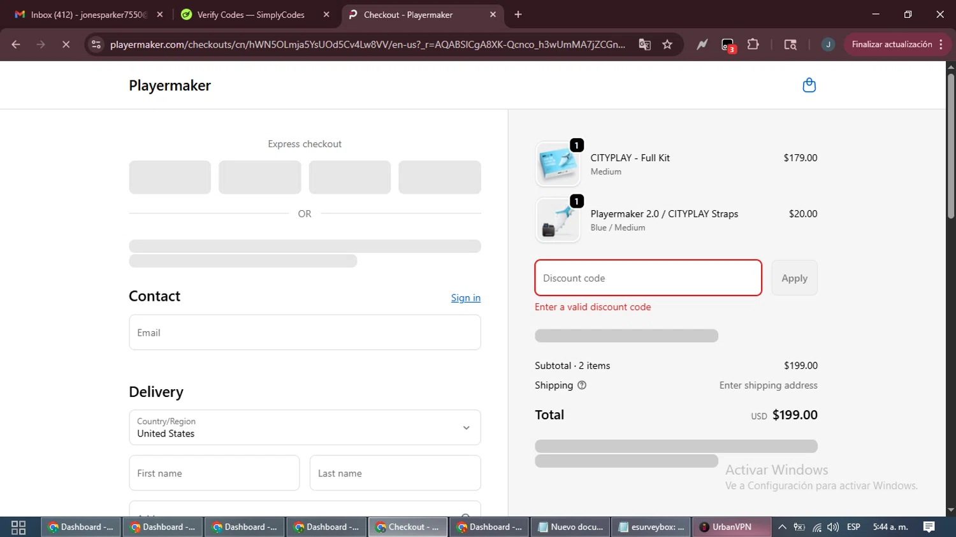The image size is (956, 537).
Task: Click the page vertical scrollbar
Action: pyautogui.click(x=951, y=147)
